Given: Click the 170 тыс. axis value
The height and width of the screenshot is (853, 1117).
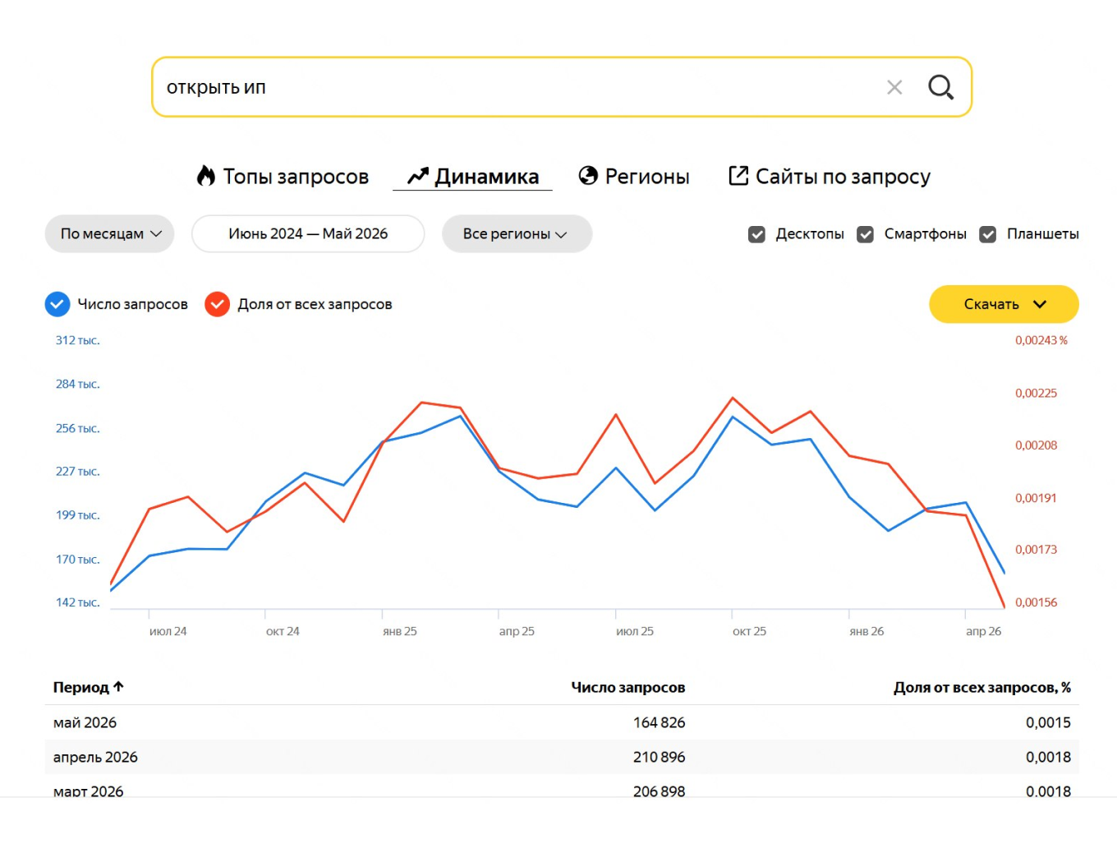Looking at the screenshot, I should [78, 559].
